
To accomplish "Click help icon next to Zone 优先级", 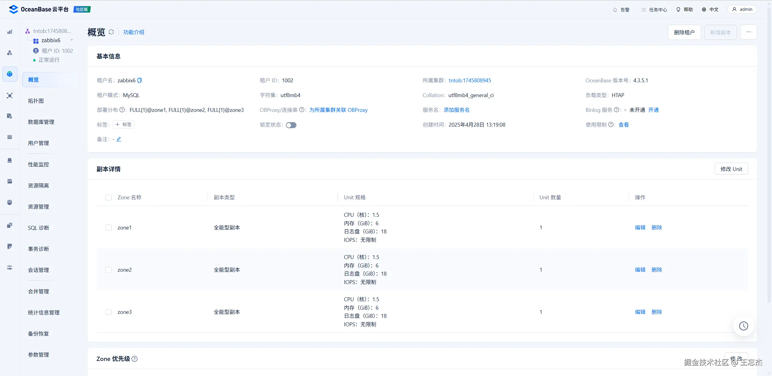I will point(135,359).
